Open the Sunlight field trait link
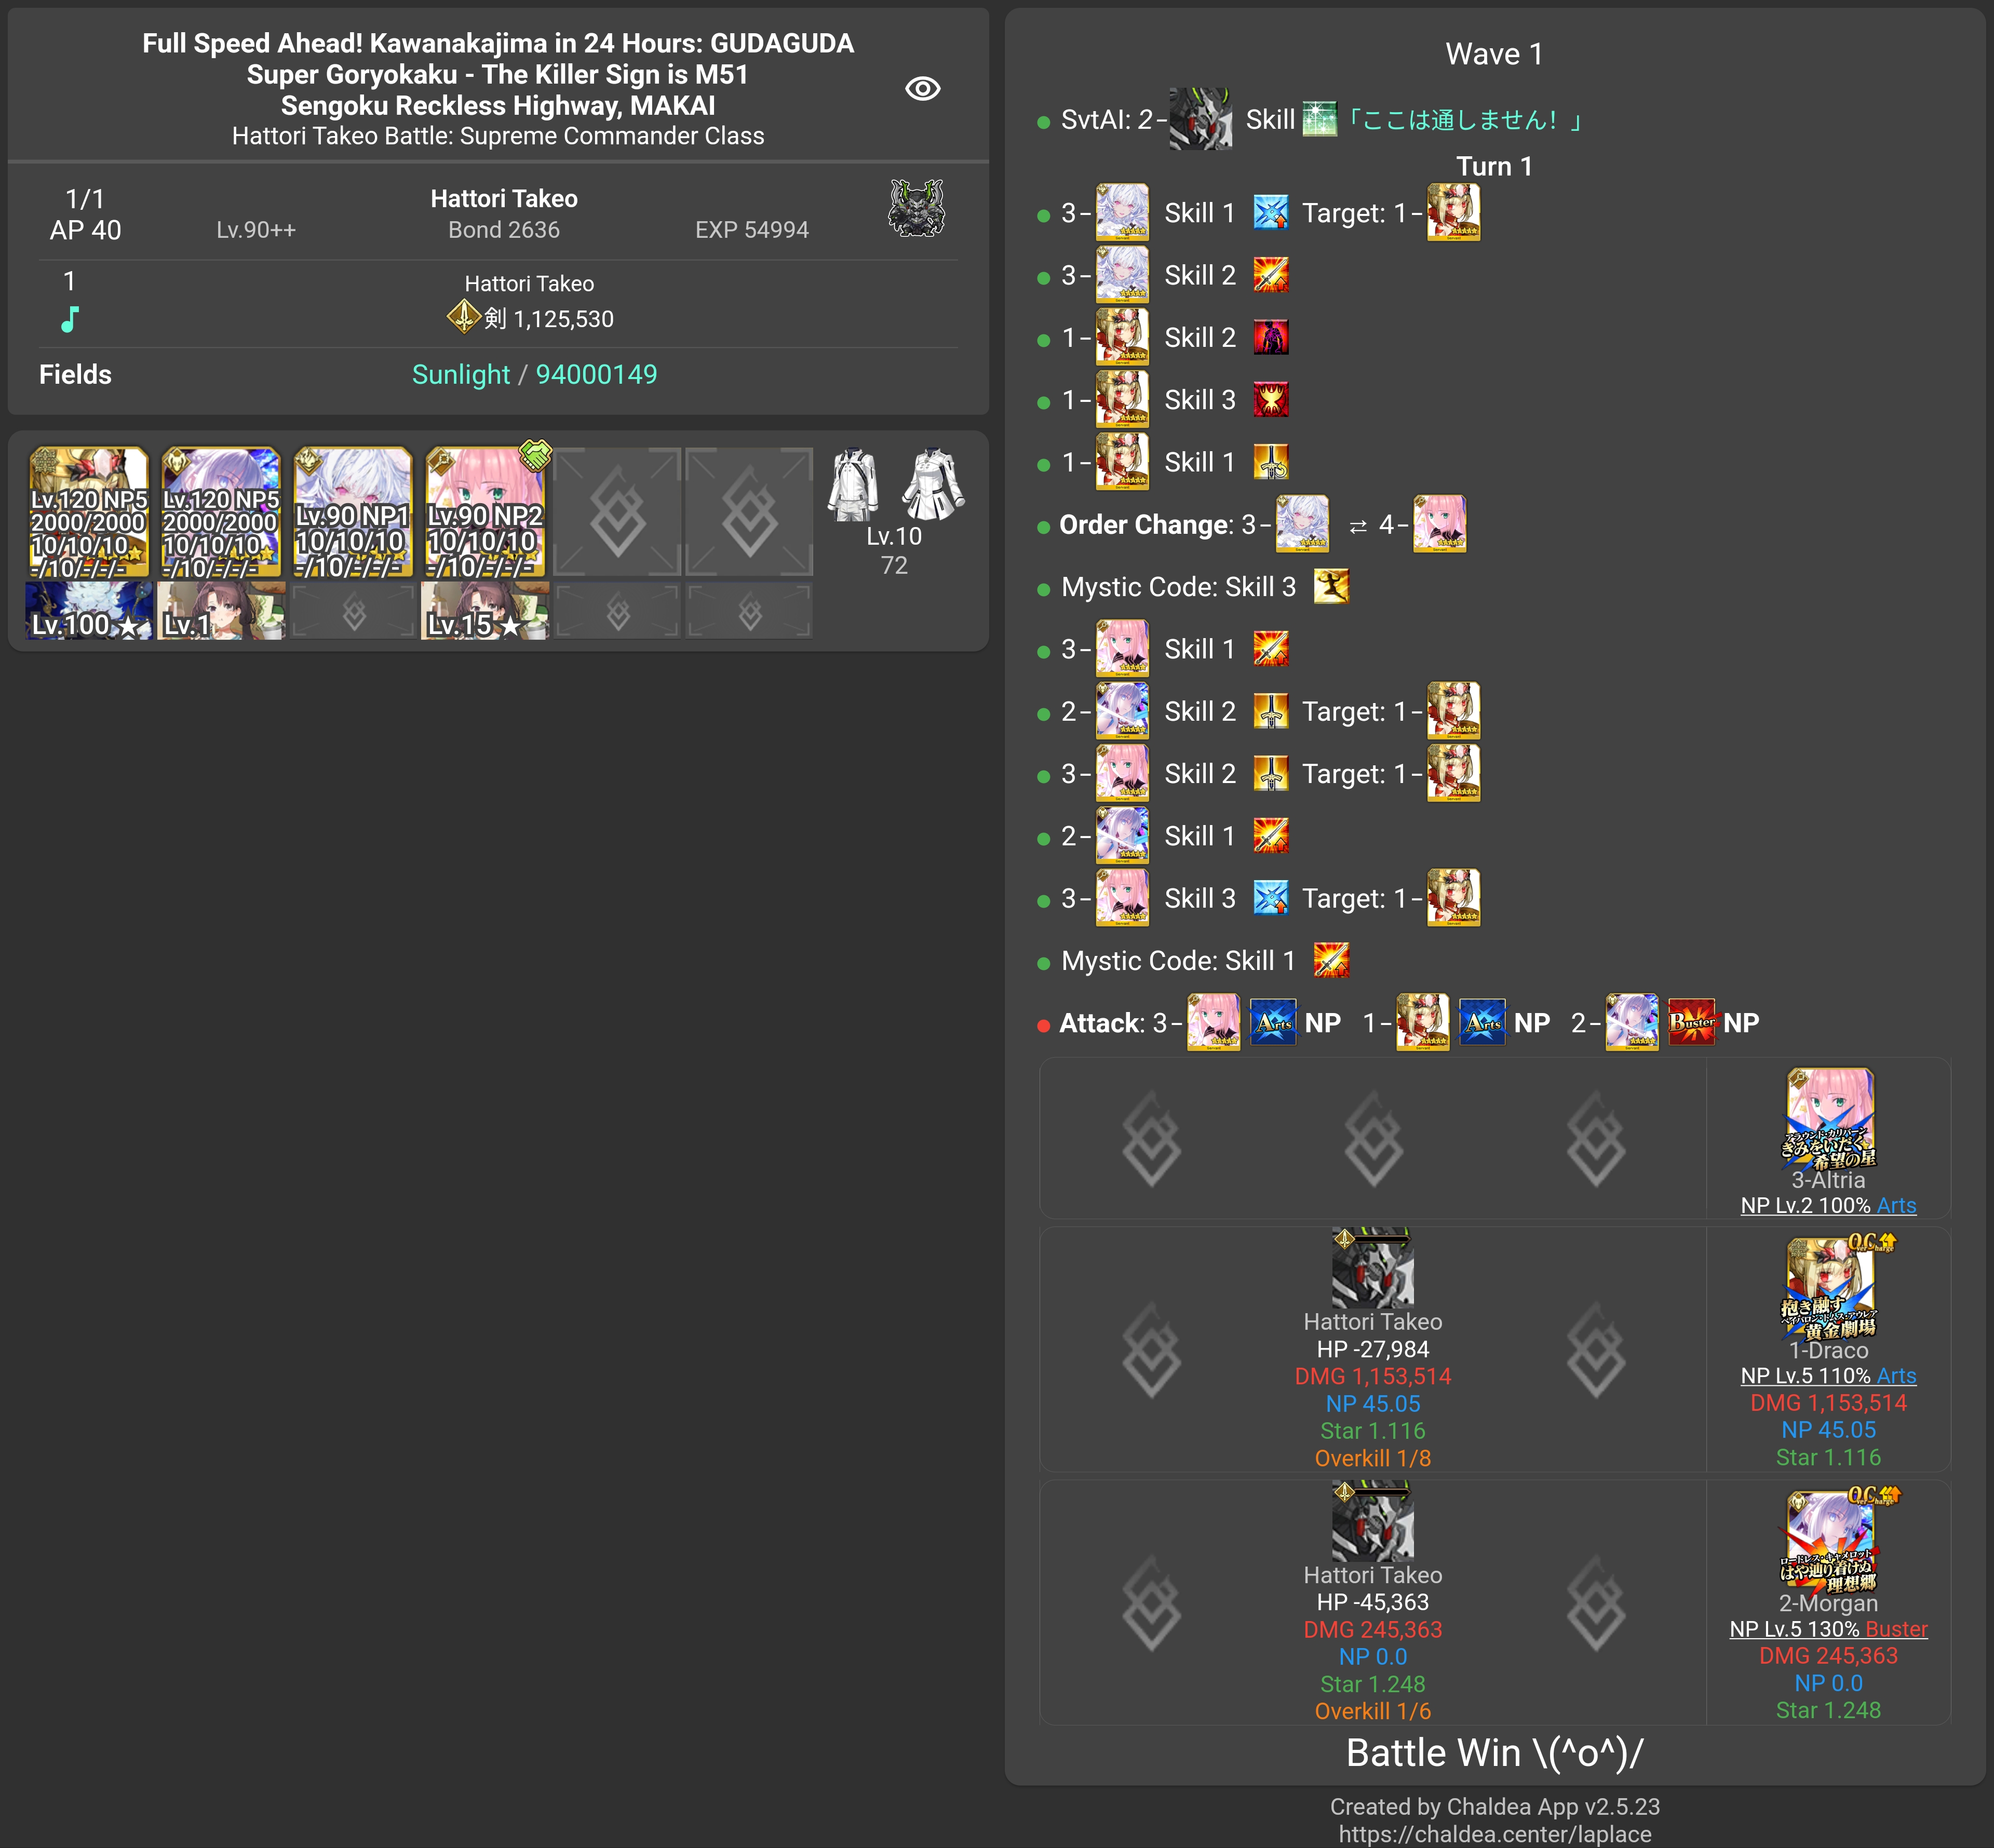 (x=460, y=375)
